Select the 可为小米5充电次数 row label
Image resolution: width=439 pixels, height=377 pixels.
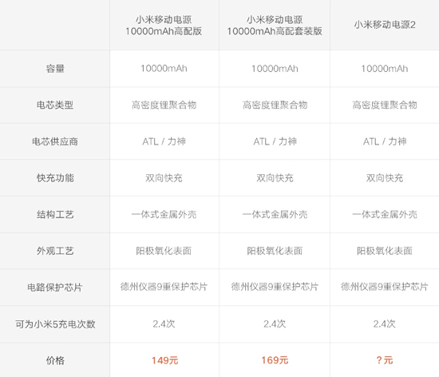[x=55, y=324]
